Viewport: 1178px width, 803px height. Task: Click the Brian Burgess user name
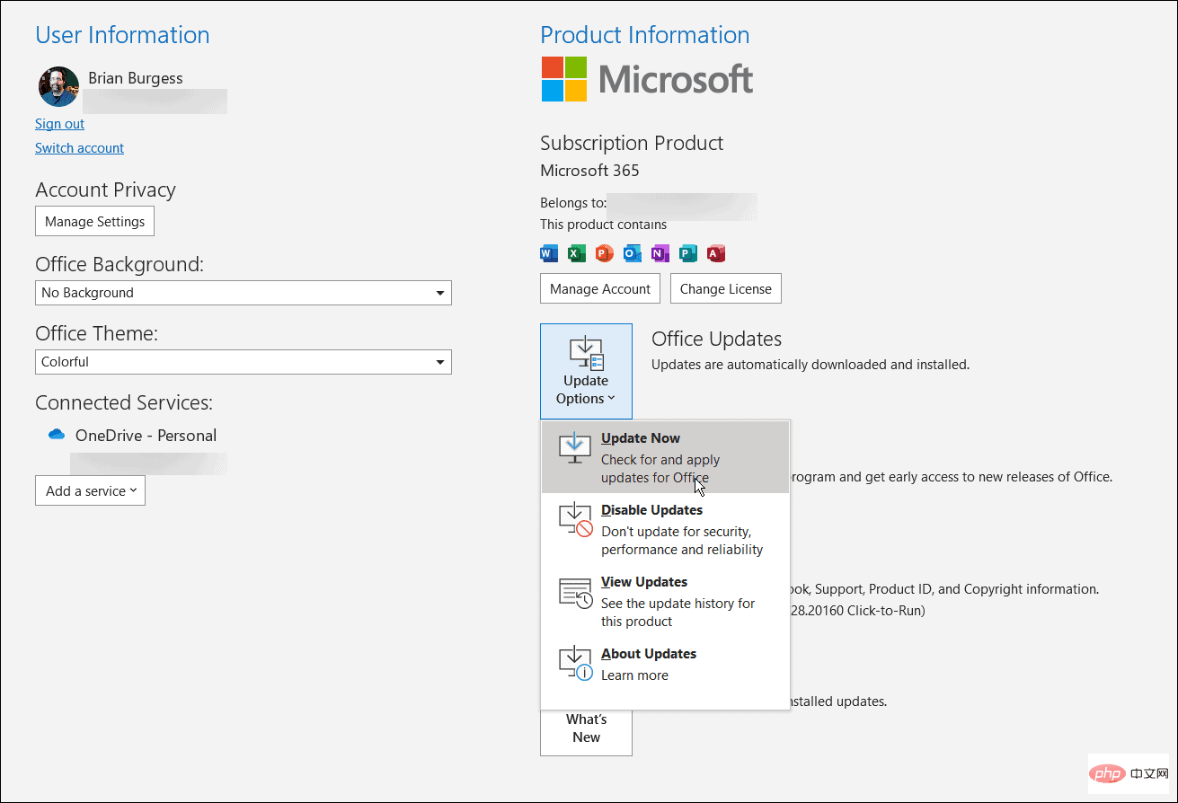(136, 78)
